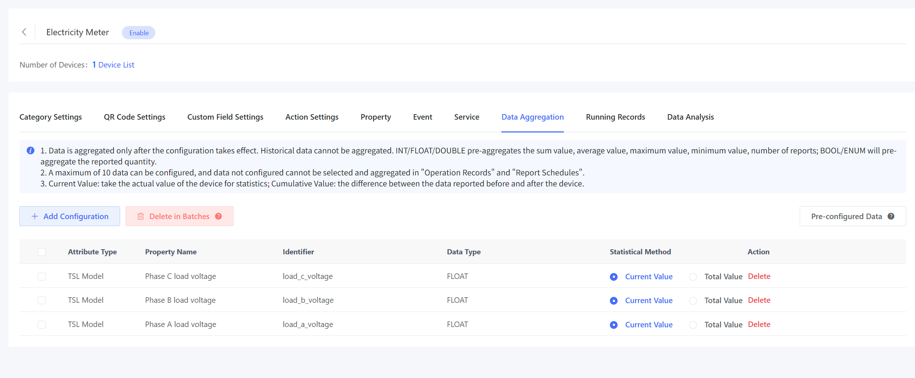Go to the Data Analysis tab
The image size is (915, 378).
coord(690,117)
